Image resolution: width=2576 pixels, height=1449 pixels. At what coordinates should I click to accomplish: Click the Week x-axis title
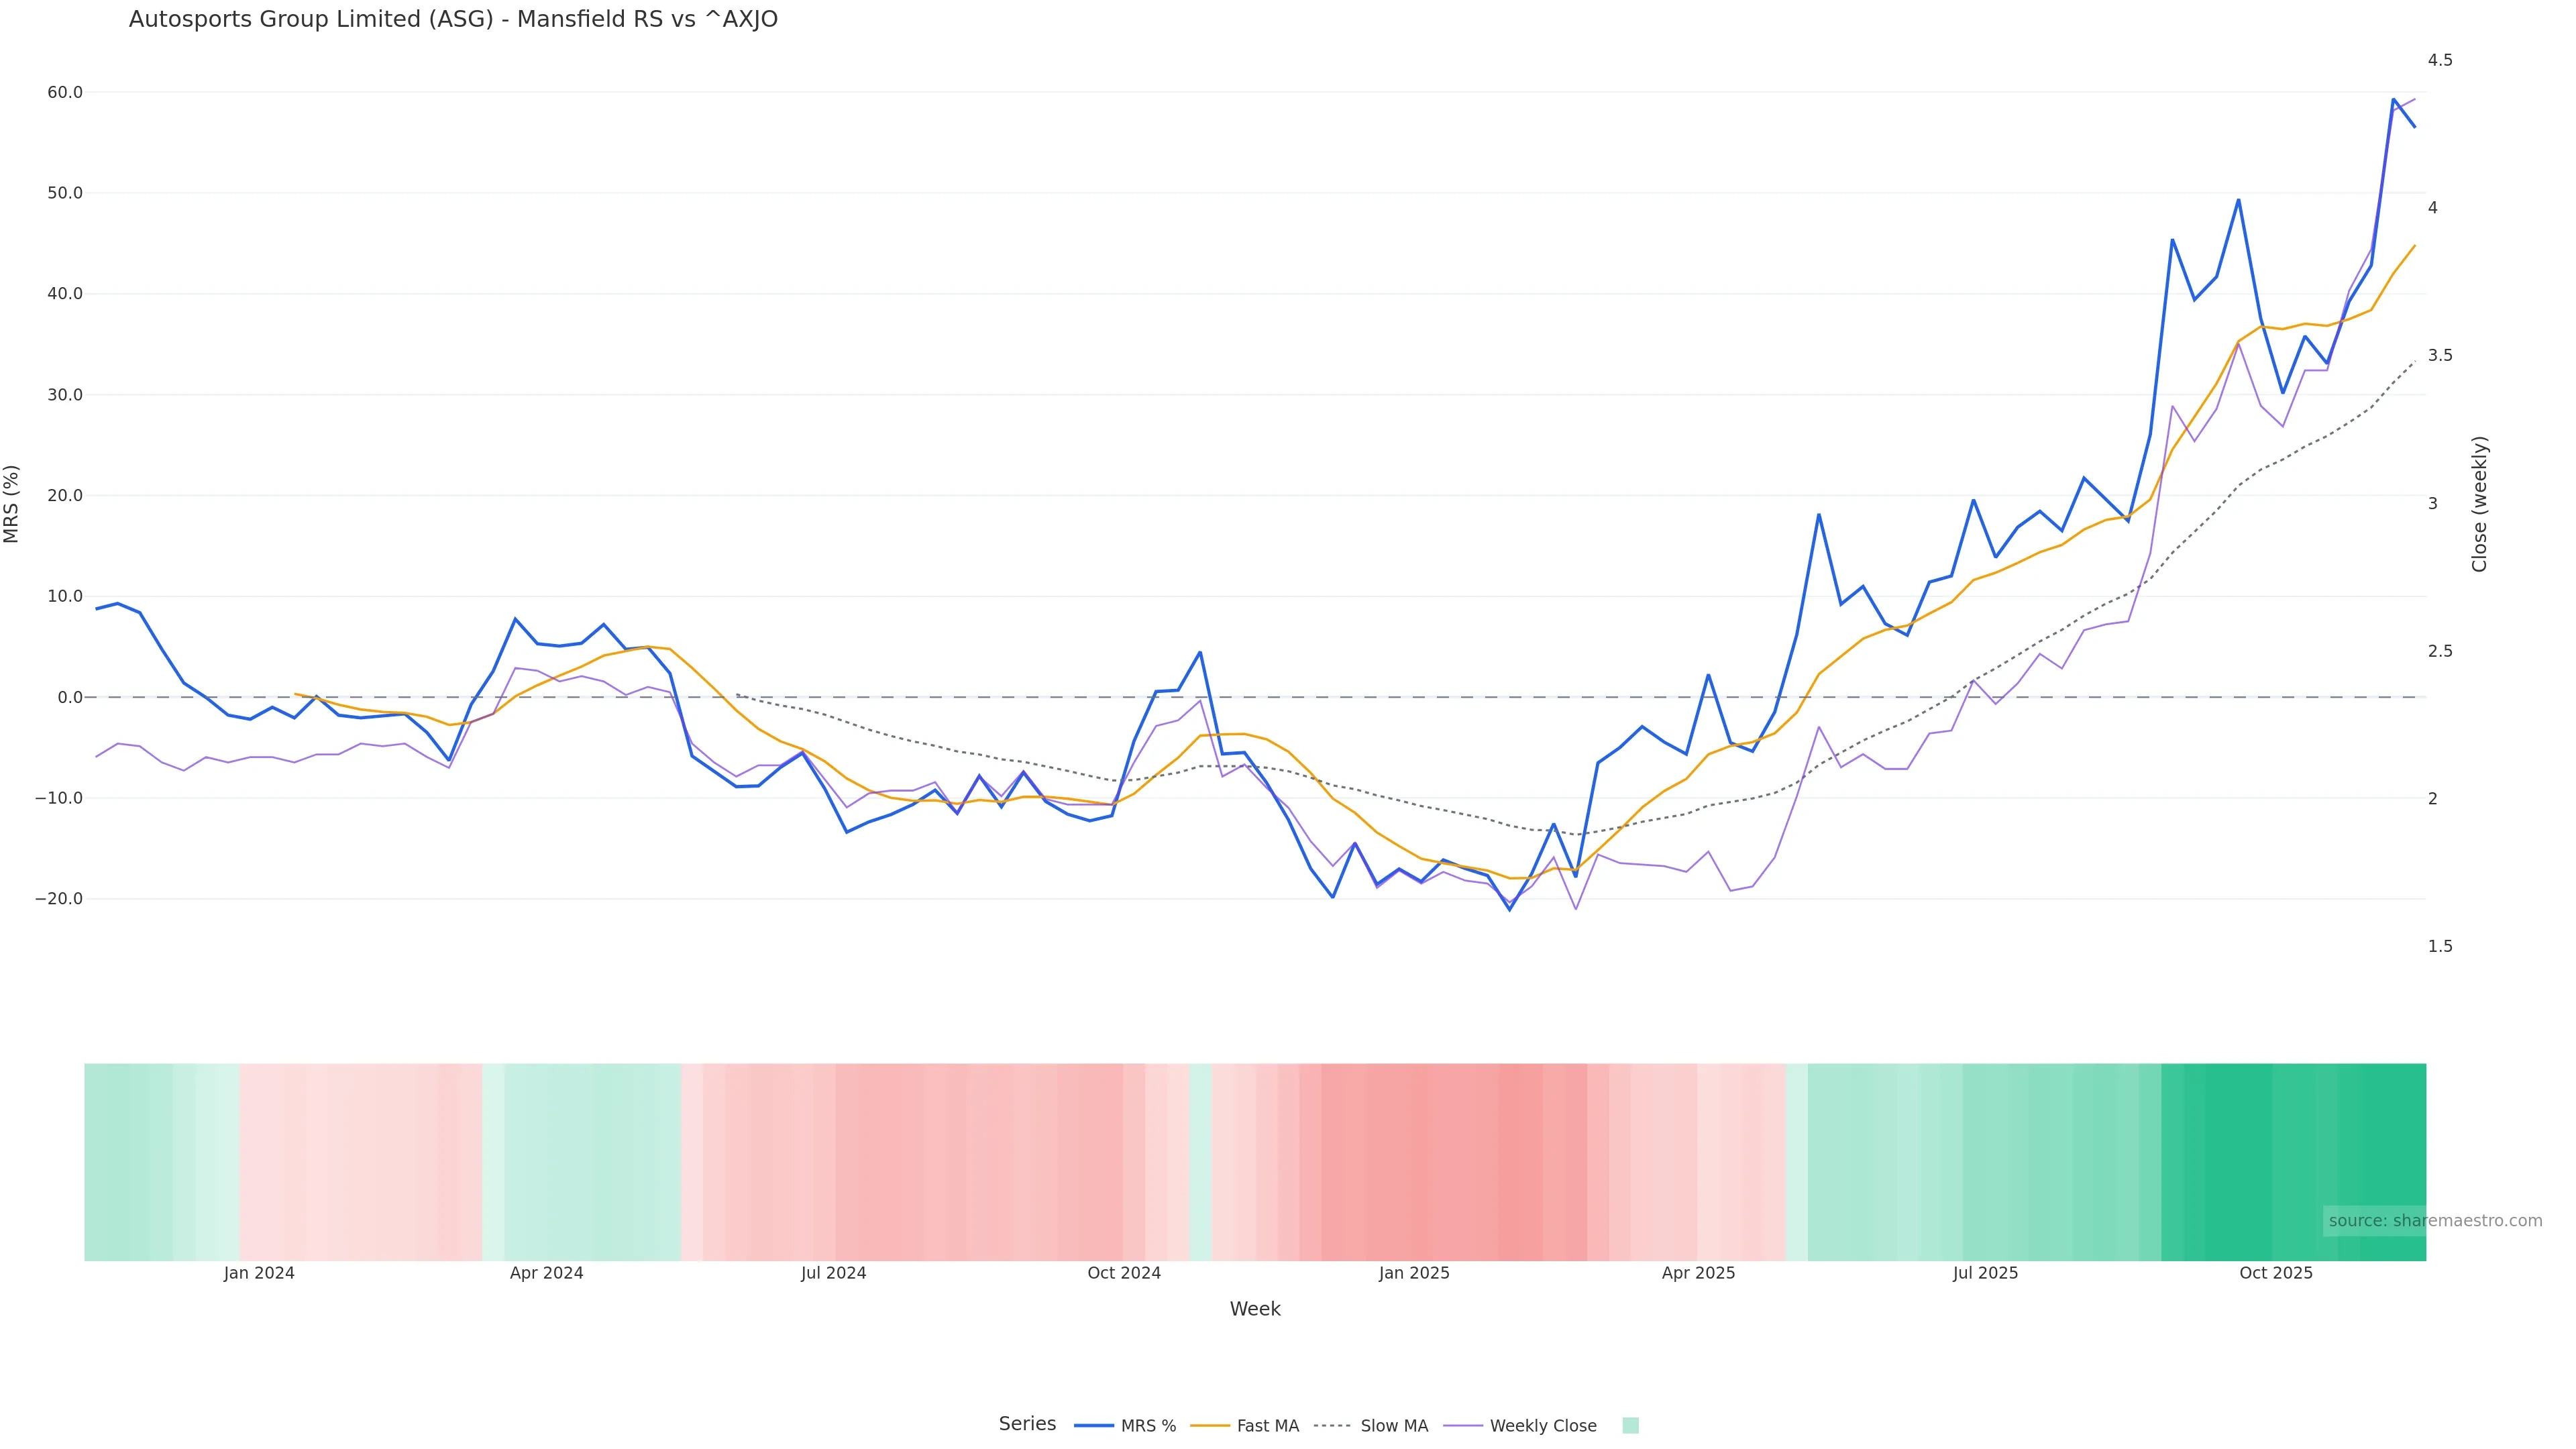coord(1254,1309)
